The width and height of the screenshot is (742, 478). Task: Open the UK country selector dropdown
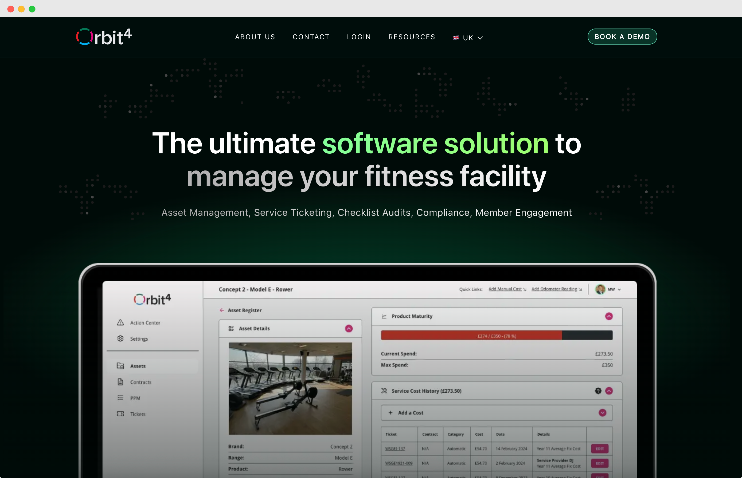(467, 38)
